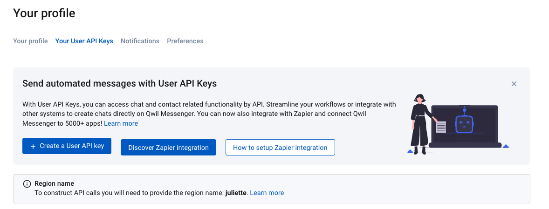Switch to the Notifications tab
Screen dimensions: 549x209
pos(140,41)
